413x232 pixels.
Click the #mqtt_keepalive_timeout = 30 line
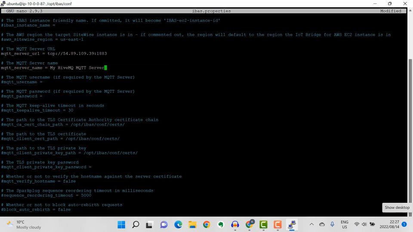coord(37,110)
